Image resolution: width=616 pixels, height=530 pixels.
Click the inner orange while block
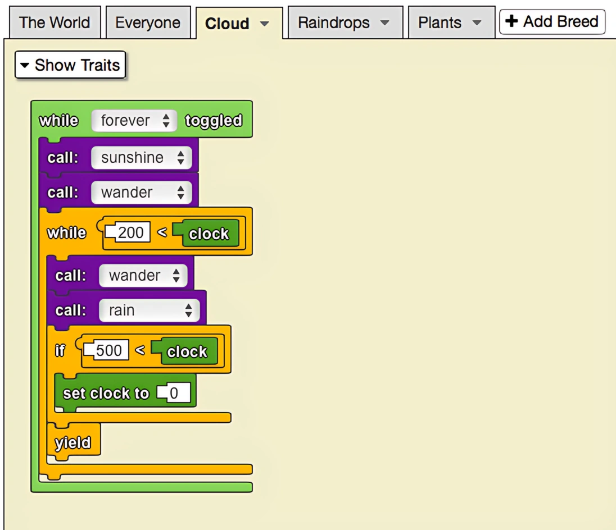tap(66, 232)
